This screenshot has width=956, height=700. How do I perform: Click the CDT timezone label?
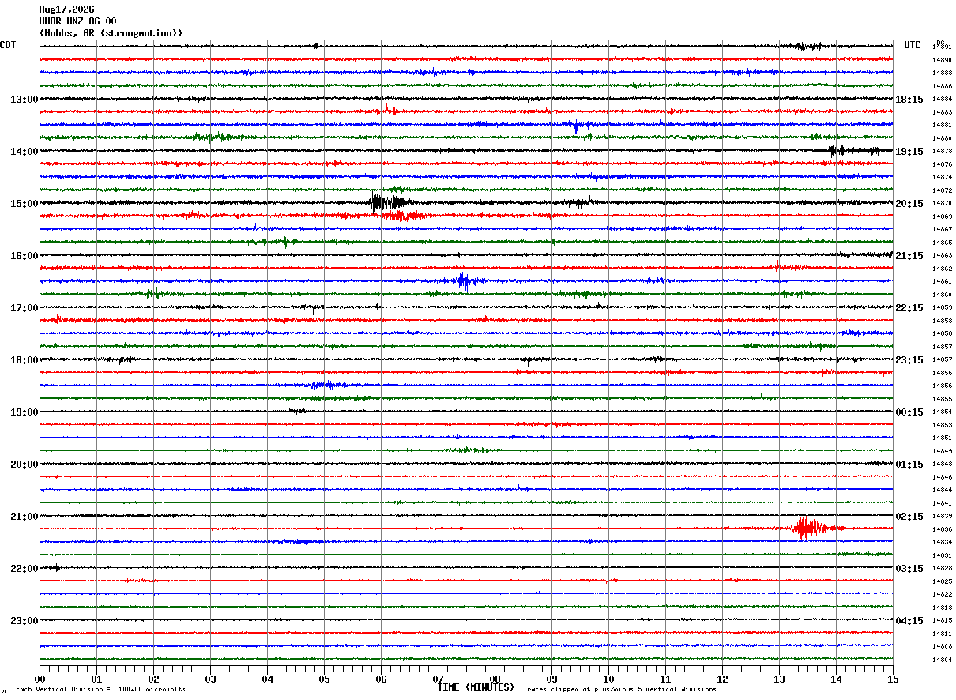click(x=8, y=45)
